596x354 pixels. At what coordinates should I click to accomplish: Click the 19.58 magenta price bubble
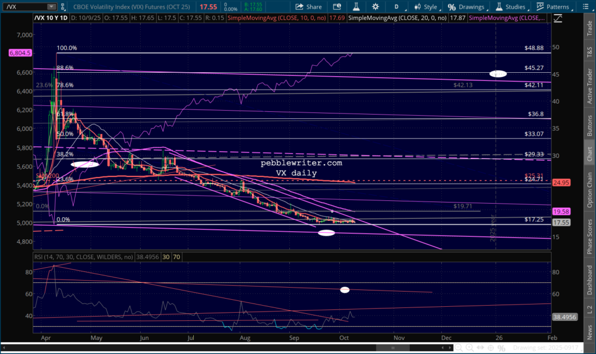[x=561, y=211]
